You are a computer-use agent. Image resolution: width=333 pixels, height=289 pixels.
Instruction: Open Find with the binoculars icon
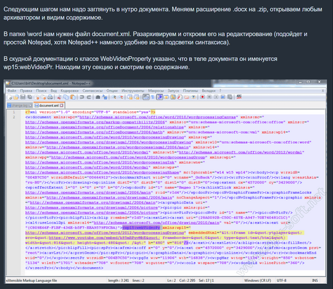click(98, 97)
